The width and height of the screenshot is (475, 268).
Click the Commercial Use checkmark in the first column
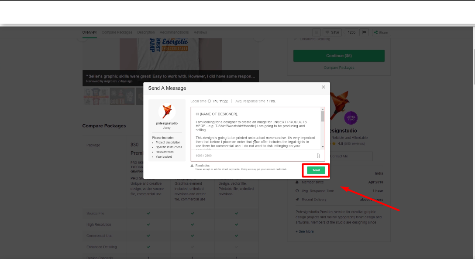(148, 235)
